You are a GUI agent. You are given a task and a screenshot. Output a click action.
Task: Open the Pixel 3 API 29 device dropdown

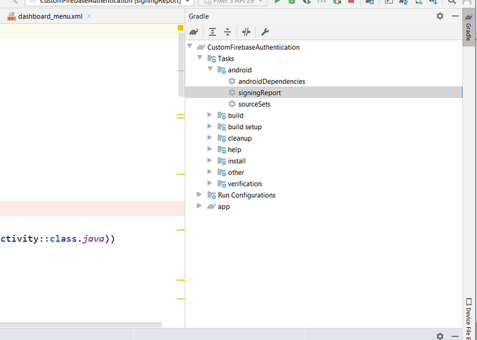click(x=233, y=2)
